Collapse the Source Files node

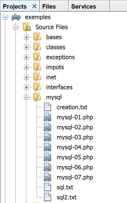pyautogui.click(x=16, y=27)
